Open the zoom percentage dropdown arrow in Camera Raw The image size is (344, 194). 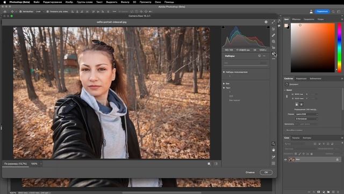tap(41, 164)
